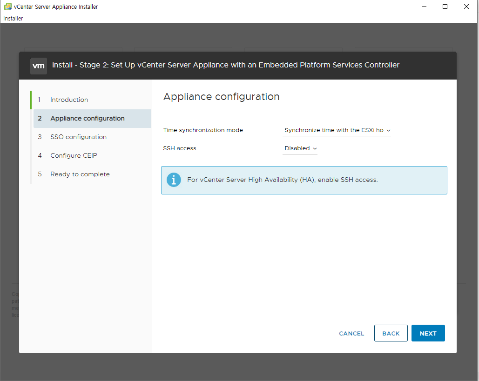Viewport: 479px width, 381px height.
Task: Maximize the installer window
Action: click(445, 7)
